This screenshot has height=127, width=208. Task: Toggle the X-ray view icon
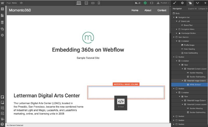(2, 103)
